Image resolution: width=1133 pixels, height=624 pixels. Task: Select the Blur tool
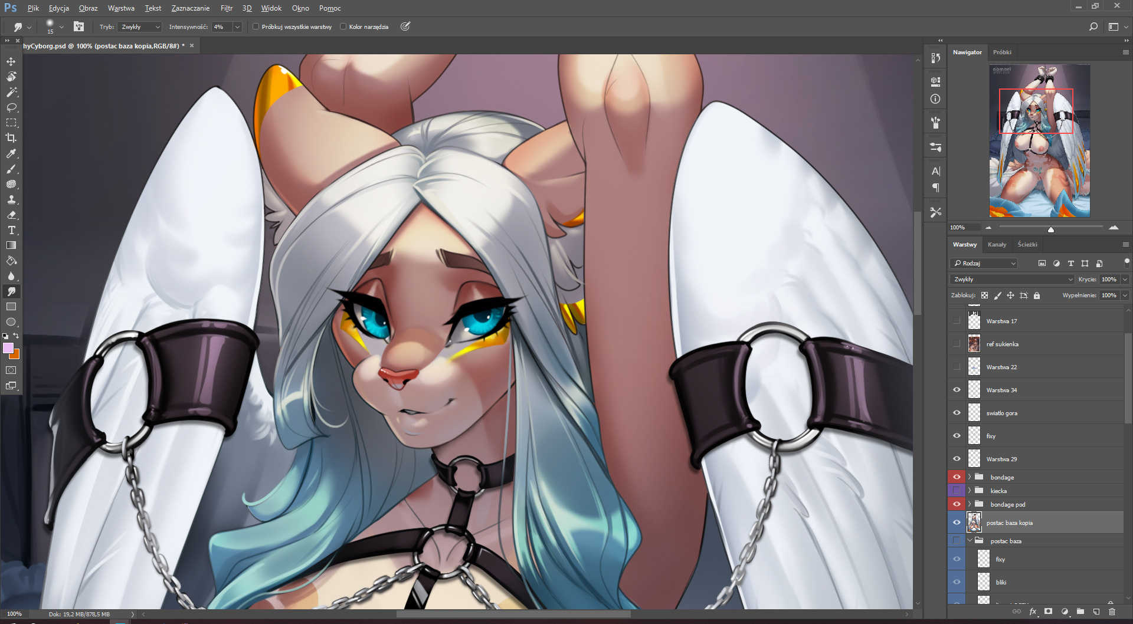pos(11,276)
